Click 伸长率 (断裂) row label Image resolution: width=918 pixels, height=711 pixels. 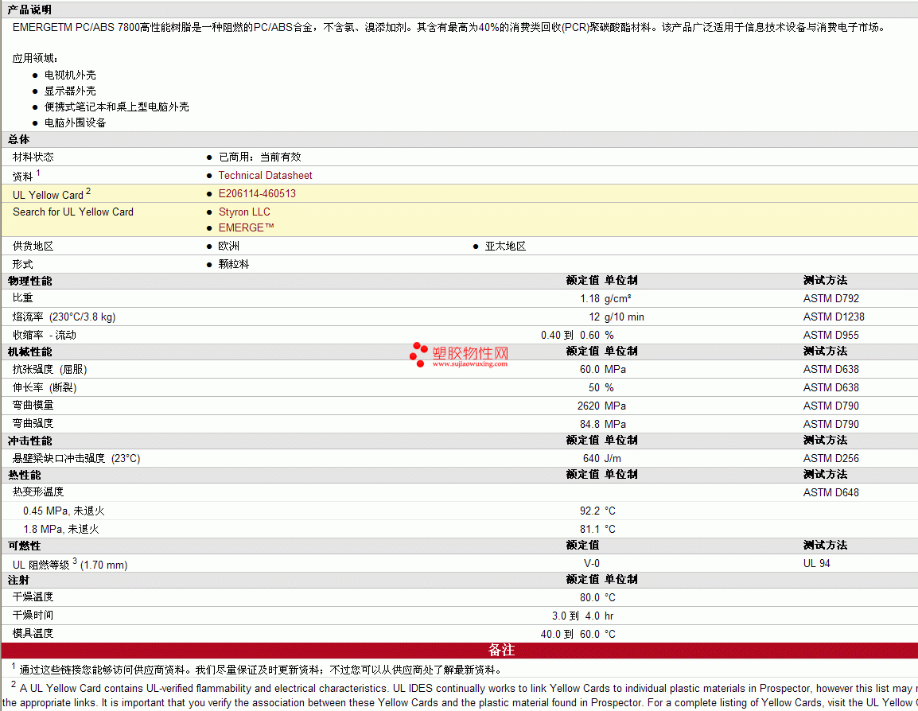click(45, 387)
